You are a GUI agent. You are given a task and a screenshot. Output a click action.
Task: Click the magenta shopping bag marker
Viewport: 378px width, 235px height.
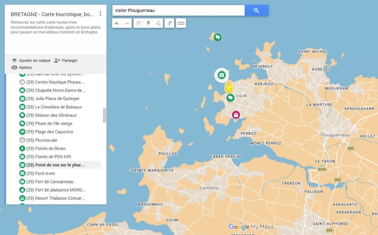click(236, 115)
